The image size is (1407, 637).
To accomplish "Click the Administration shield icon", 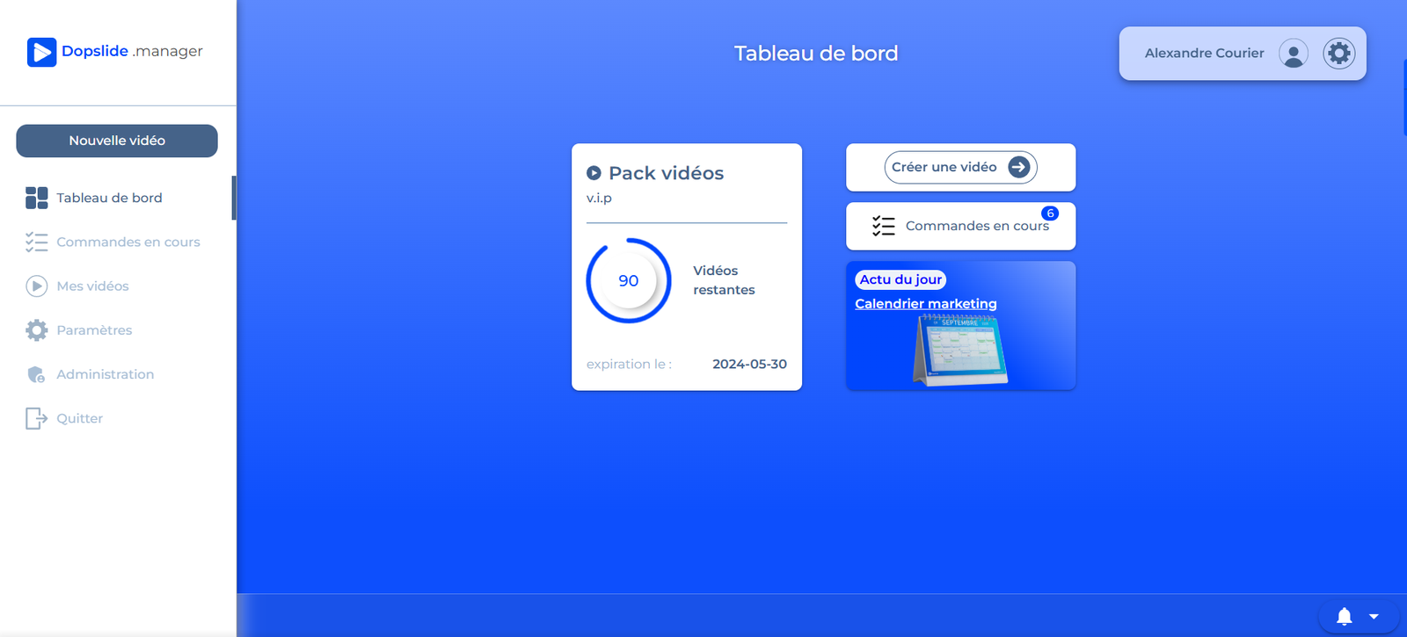I will 36,375.
